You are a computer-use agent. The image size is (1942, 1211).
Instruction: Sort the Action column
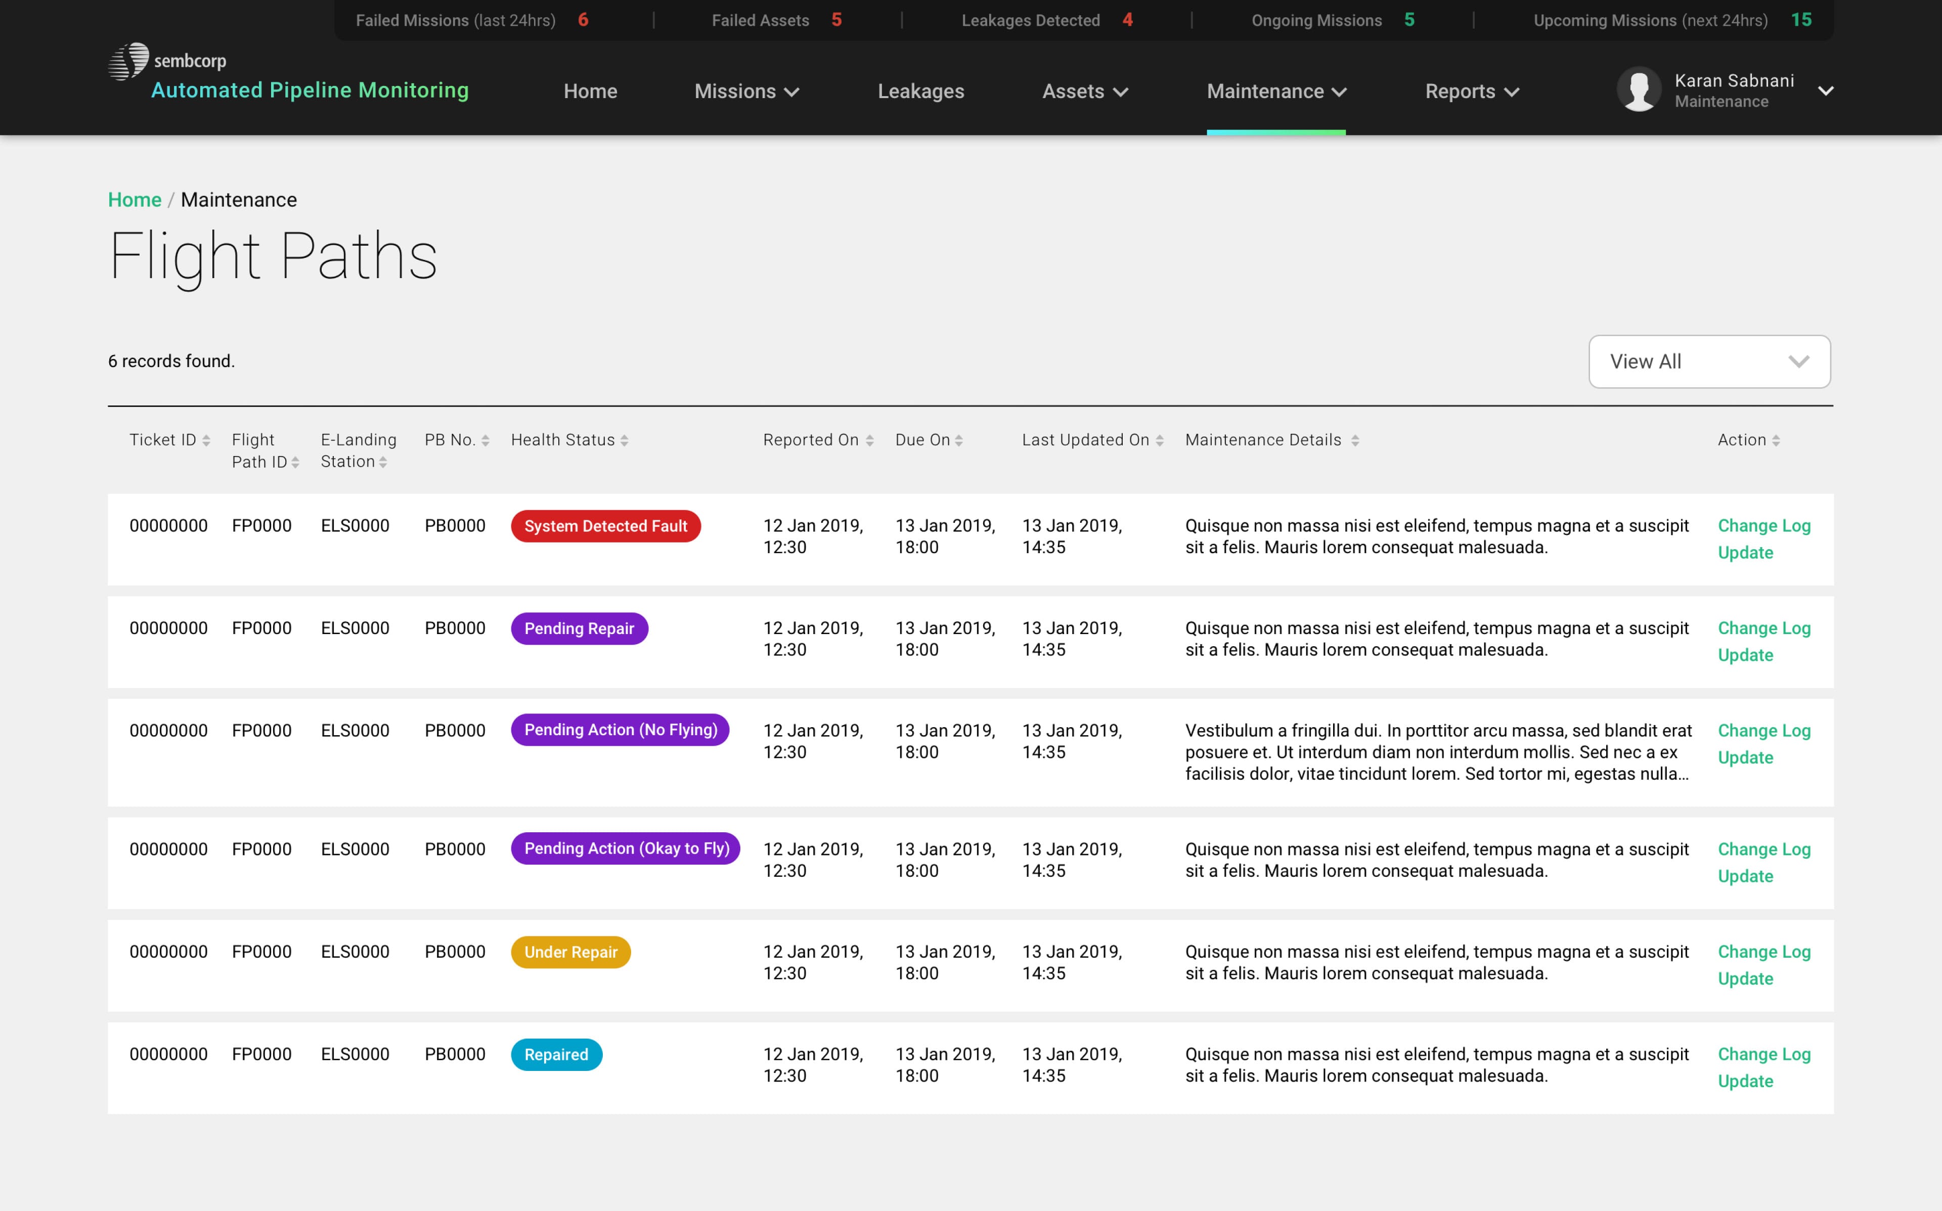click(x=1776, y=440)
